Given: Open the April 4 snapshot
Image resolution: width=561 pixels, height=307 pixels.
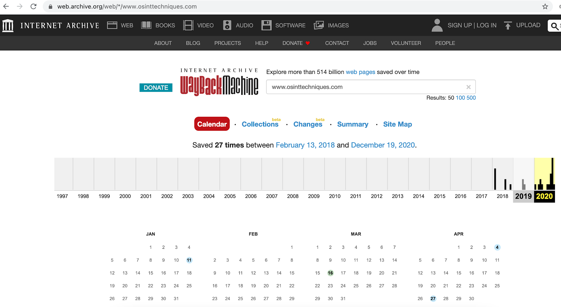Looking at the screenshot, I should [x=497, y=247].
